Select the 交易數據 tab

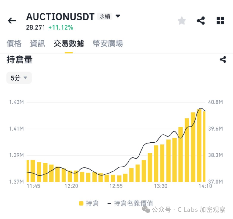[69, 43]
